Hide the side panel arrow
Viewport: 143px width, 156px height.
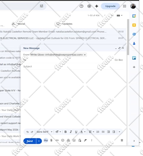pyautogui.click(x=134, y=141)
